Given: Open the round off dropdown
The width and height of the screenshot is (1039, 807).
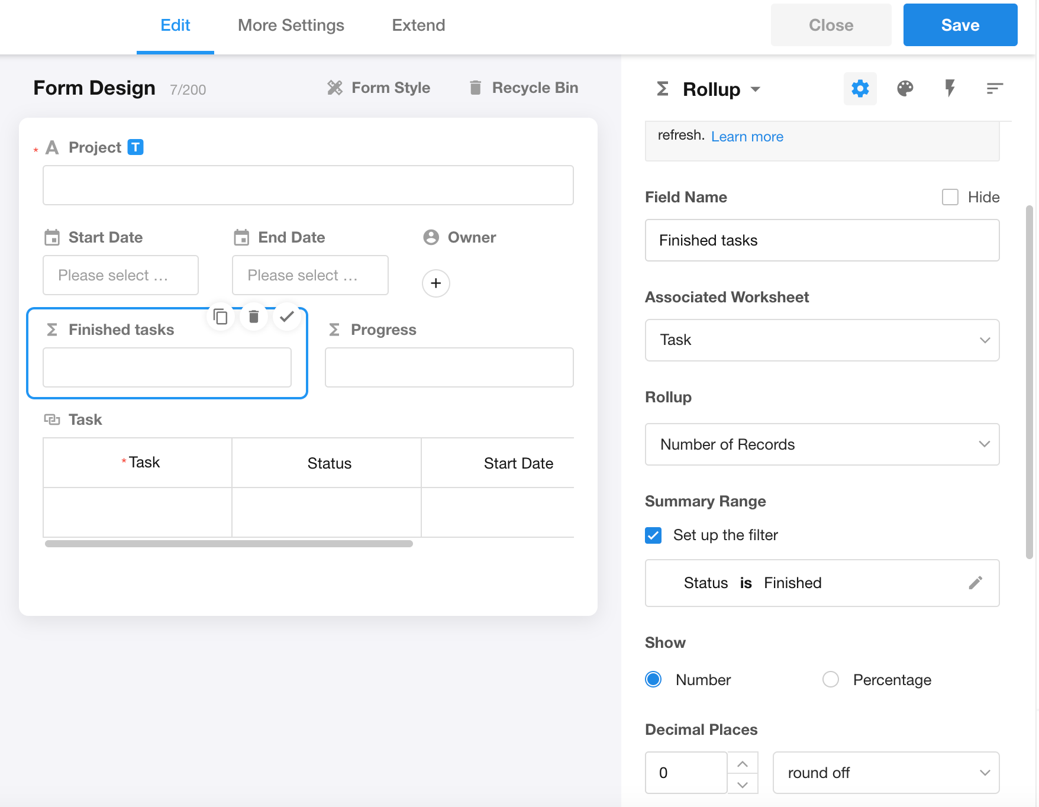Looking at the screenshot, I should tap(885, 773).
